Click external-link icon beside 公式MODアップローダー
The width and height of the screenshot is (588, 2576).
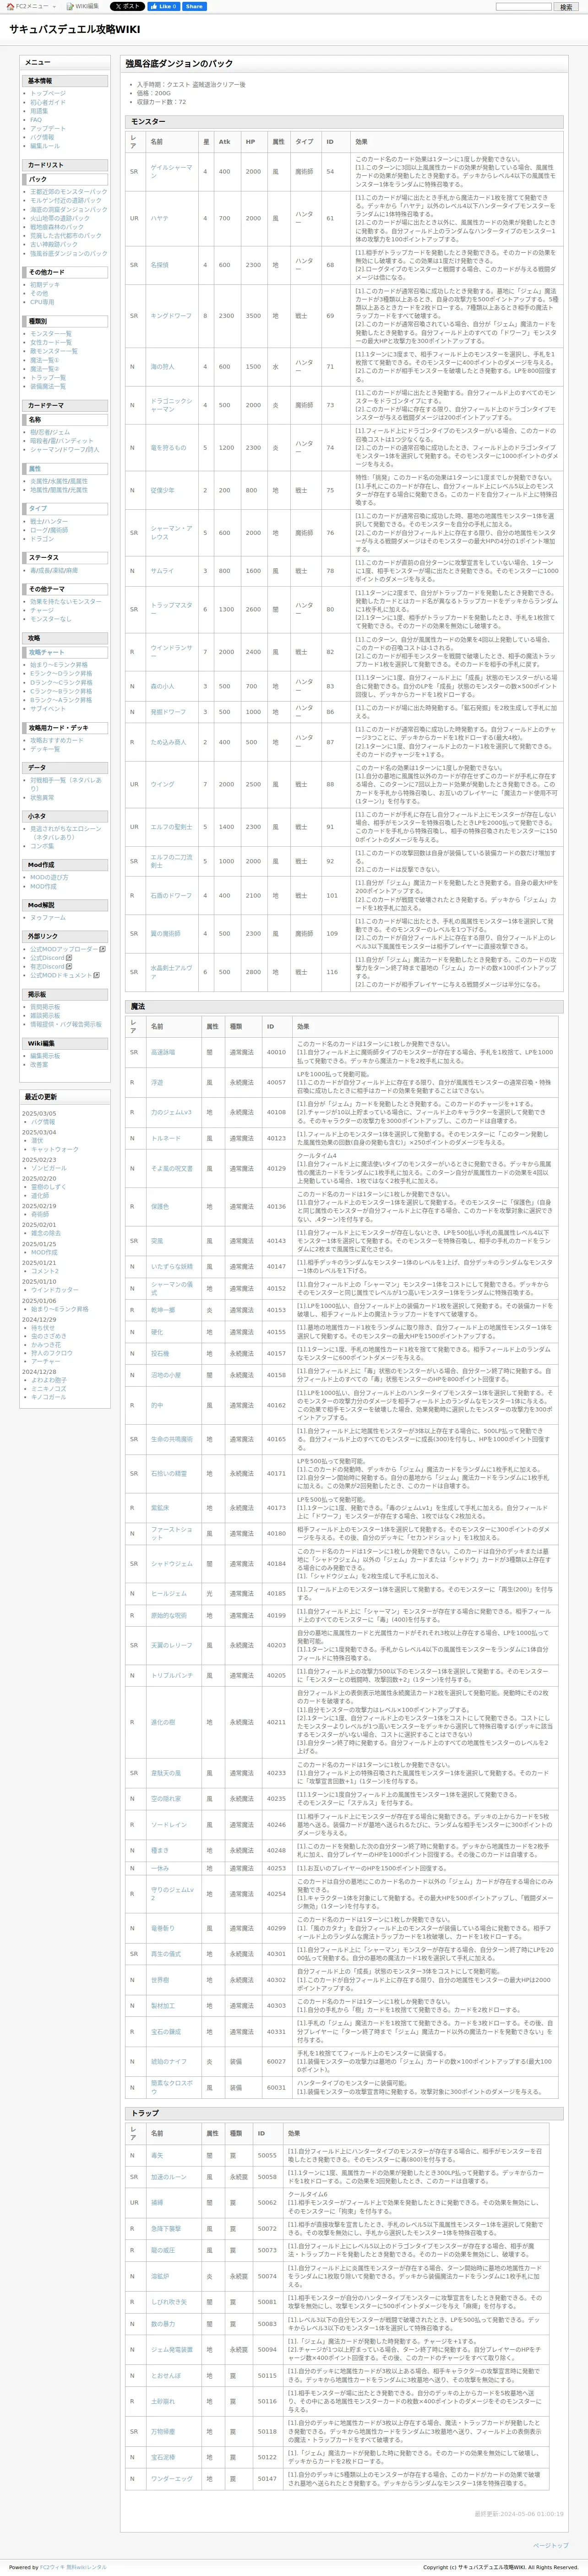pos(102,949)
